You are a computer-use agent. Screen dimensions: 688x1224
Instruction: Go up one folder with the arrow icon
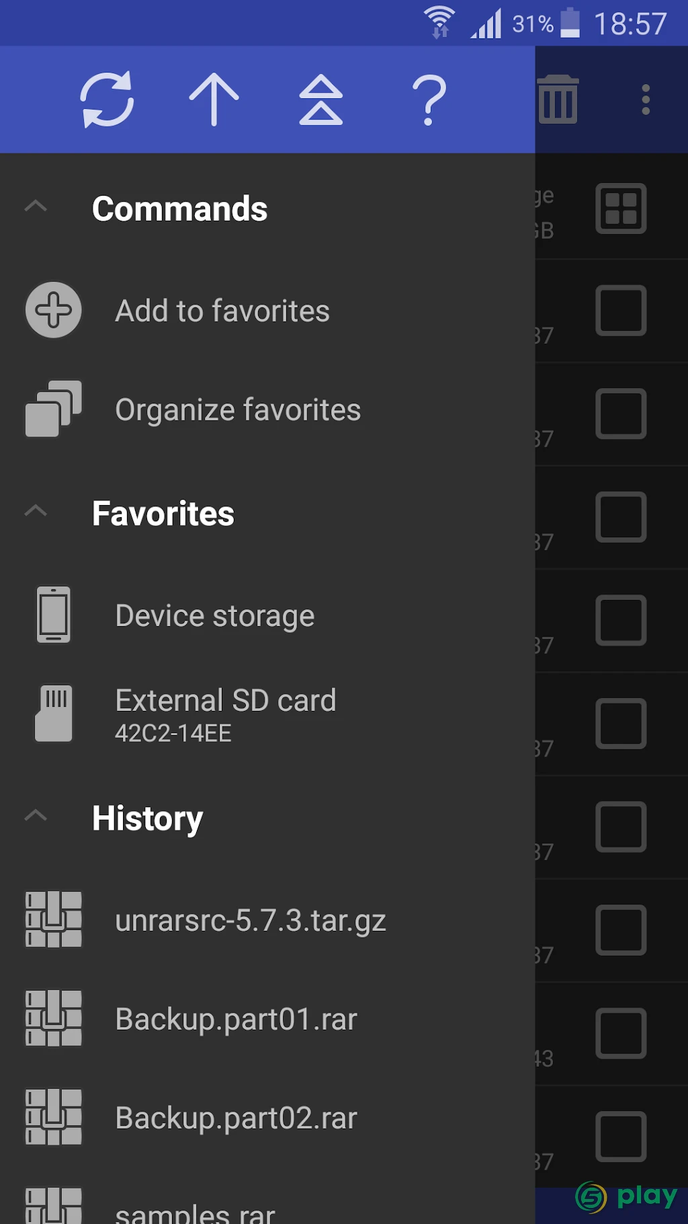[214, 100]
